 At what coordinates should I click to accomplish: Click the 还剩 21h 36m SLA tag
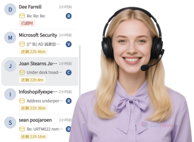(33, 108)
